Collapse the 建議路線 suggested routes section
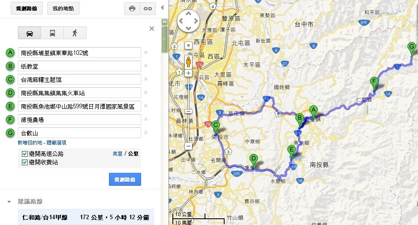Screen dimensions: 418x225 (x=9, y=202)
